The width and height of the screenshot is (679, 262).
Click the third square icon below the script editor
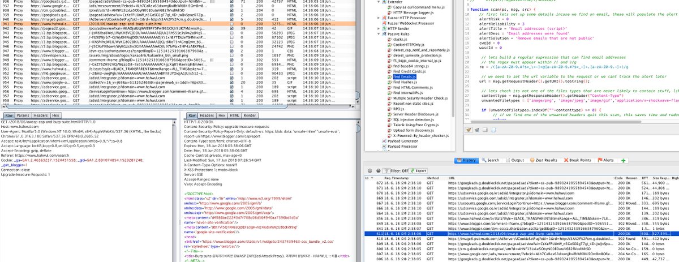click(x=485, y=130)
